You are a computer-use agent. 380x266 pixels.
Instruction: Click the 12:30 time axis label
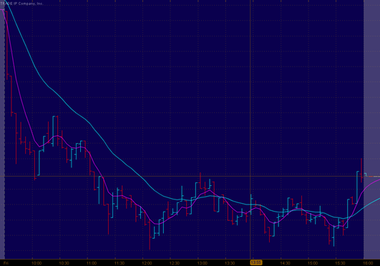[175, 263]
